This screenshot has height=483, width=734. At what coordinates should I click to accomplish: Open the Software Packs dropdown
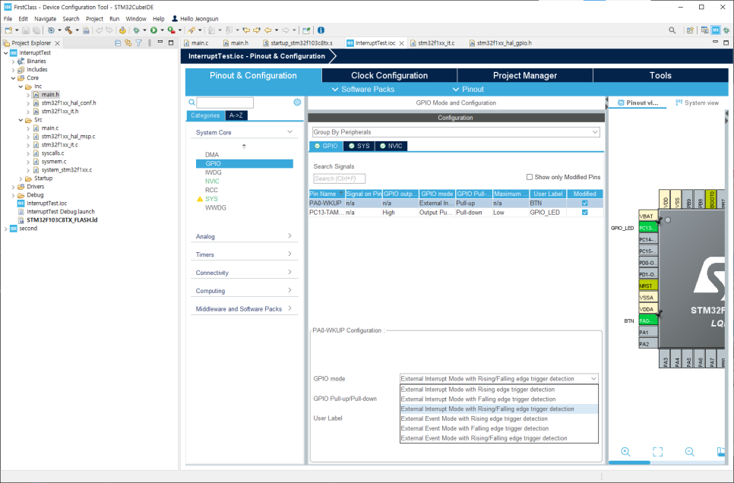tap(363, 90)
